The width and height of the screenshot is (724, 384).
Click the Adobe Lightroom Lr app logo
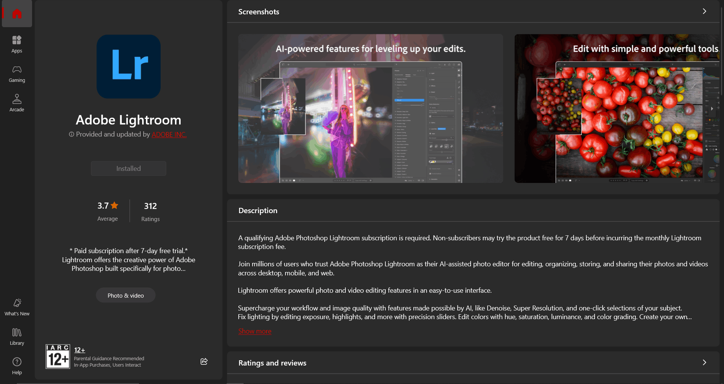(129, 66)
